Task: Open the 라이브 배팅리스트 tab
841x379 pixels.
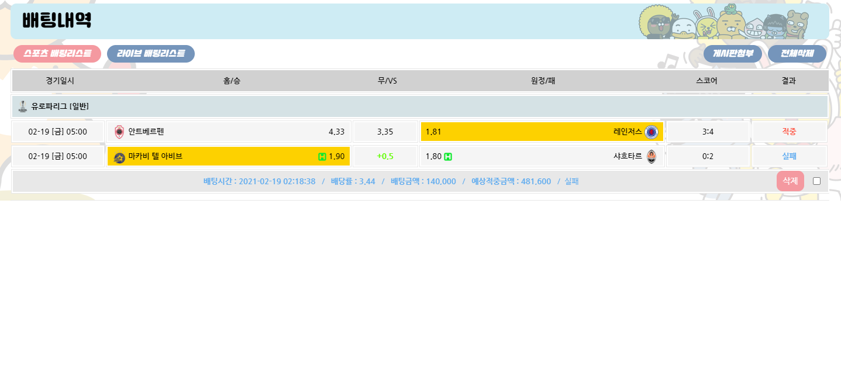Action: (151, 54)
